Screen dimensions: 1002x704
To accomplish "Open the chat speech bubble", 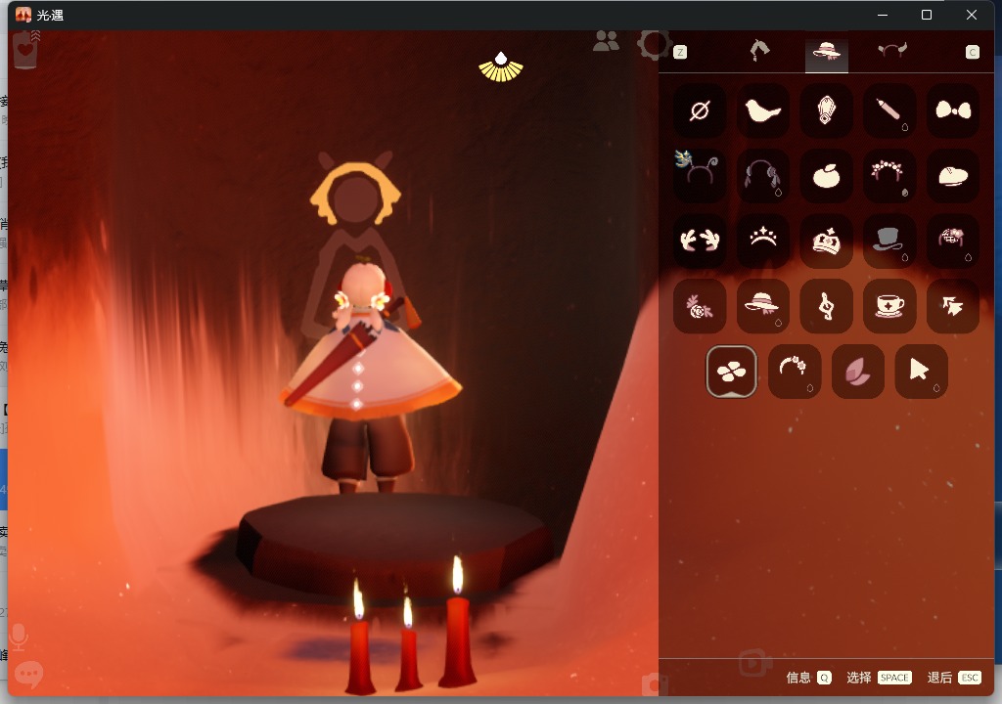I will [28, 674].
